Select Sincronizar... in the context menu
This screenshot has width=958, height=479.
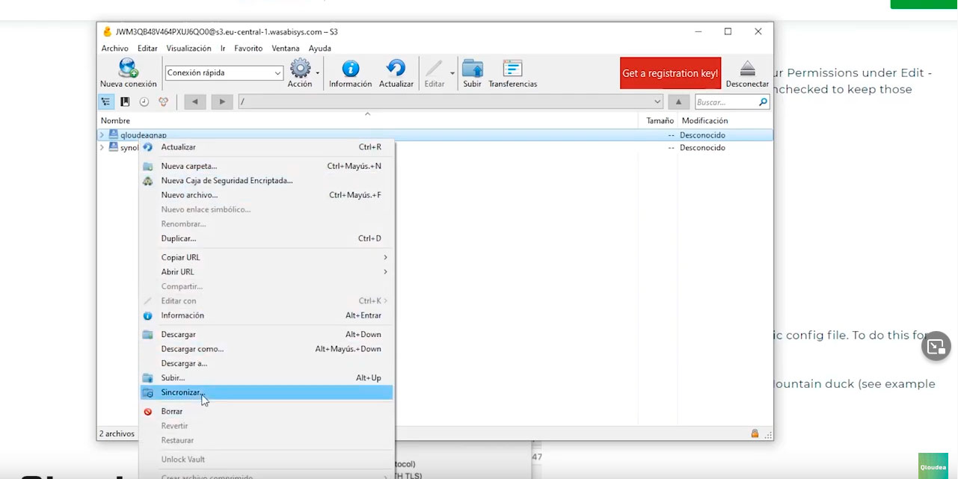tap(266, 392)
